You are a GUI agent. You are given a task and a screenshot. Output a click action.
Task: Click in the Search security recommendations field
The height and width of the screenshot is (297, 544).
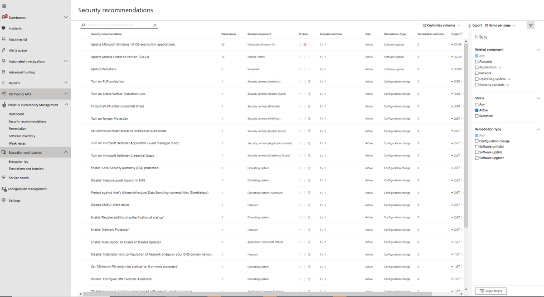[119, 25]
